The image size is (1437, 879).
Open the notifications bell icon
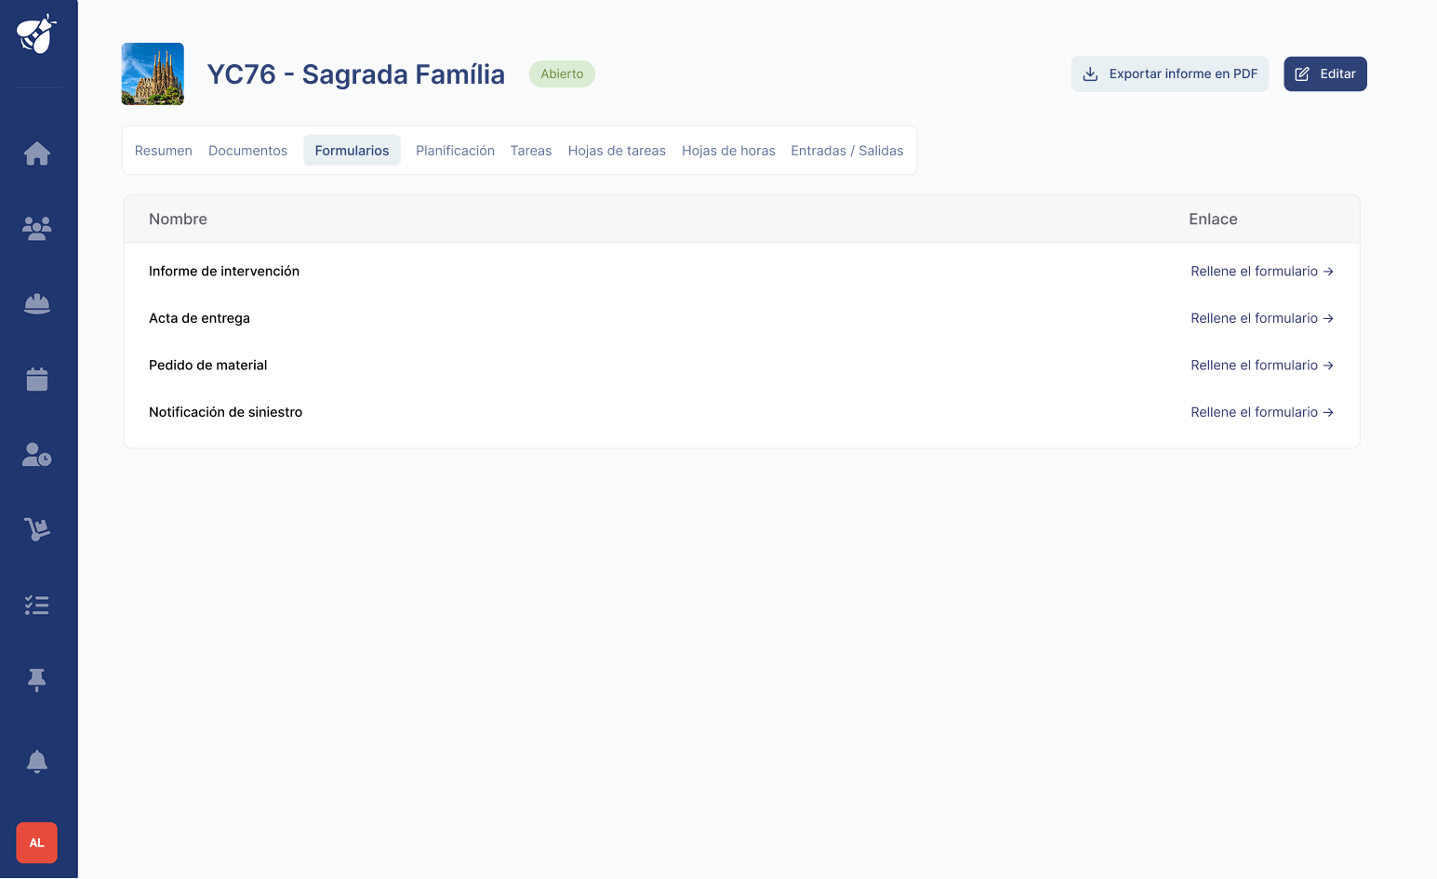(37, 762)
